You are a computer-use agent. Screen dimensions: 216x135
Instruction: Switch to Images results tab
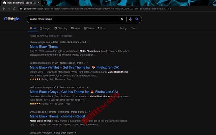45,28
